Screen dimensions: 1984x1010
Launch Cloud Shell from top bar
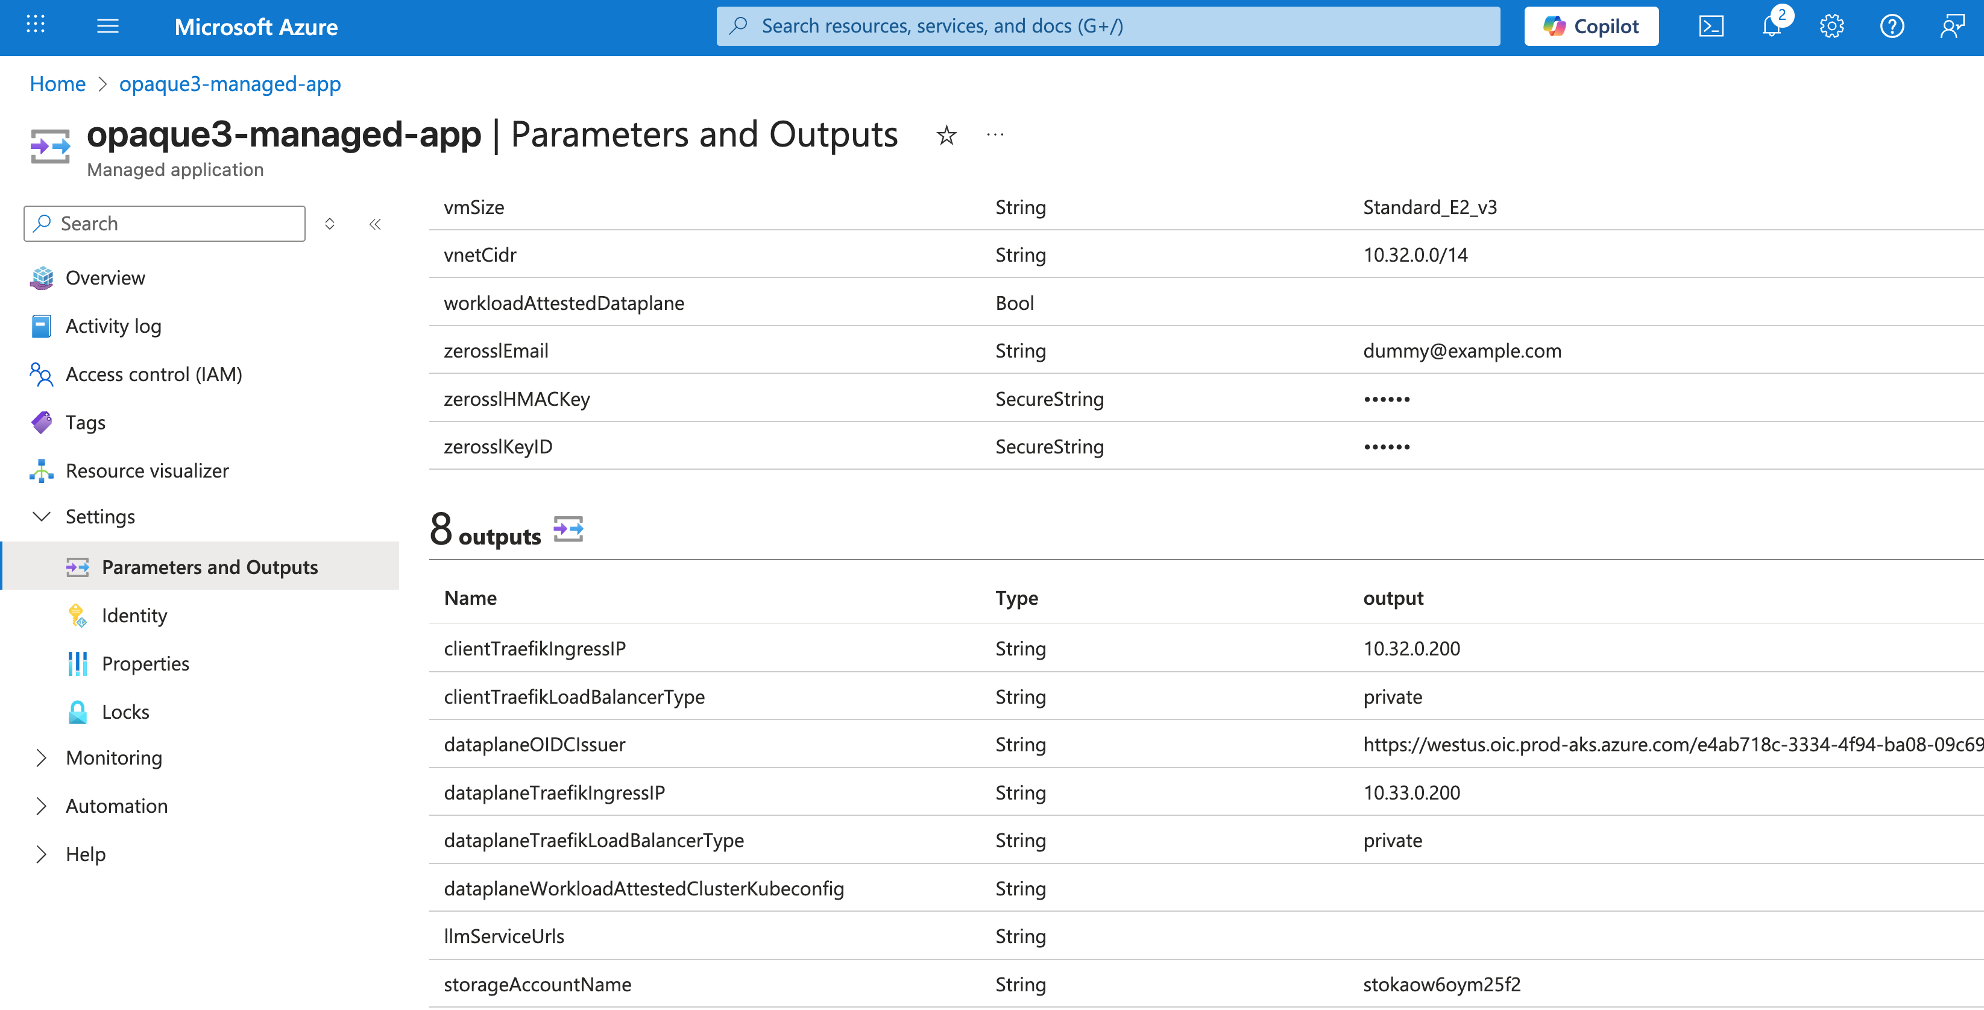pos(1710,26)
